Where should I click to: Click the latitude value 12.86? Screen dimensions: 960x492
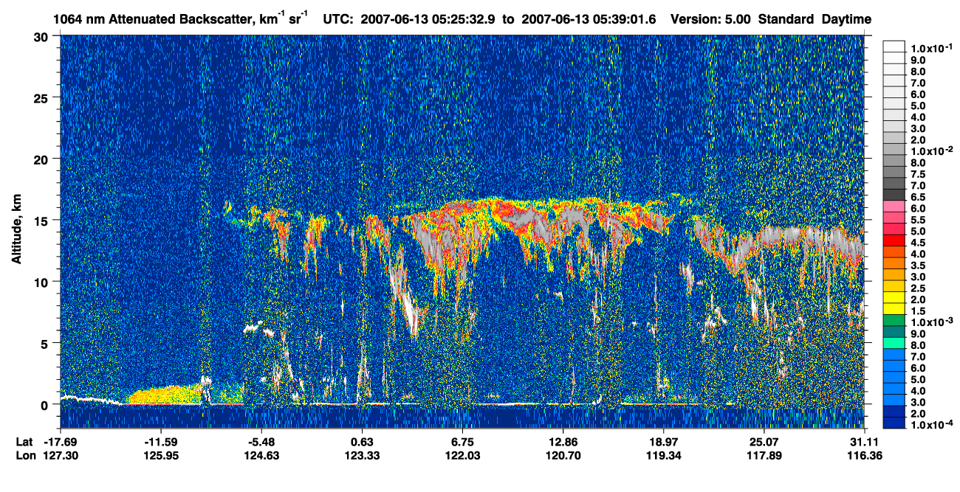pos(563,441)
